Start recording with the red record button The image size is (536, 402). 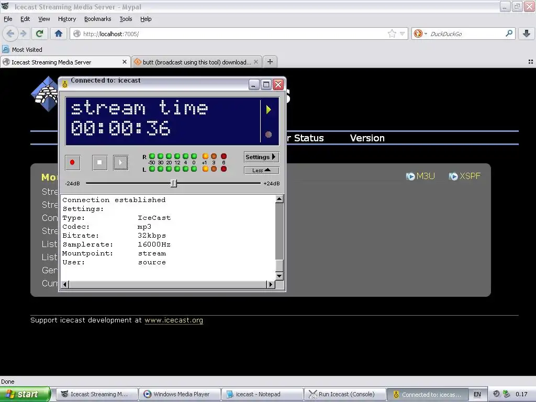pos(72,162)
